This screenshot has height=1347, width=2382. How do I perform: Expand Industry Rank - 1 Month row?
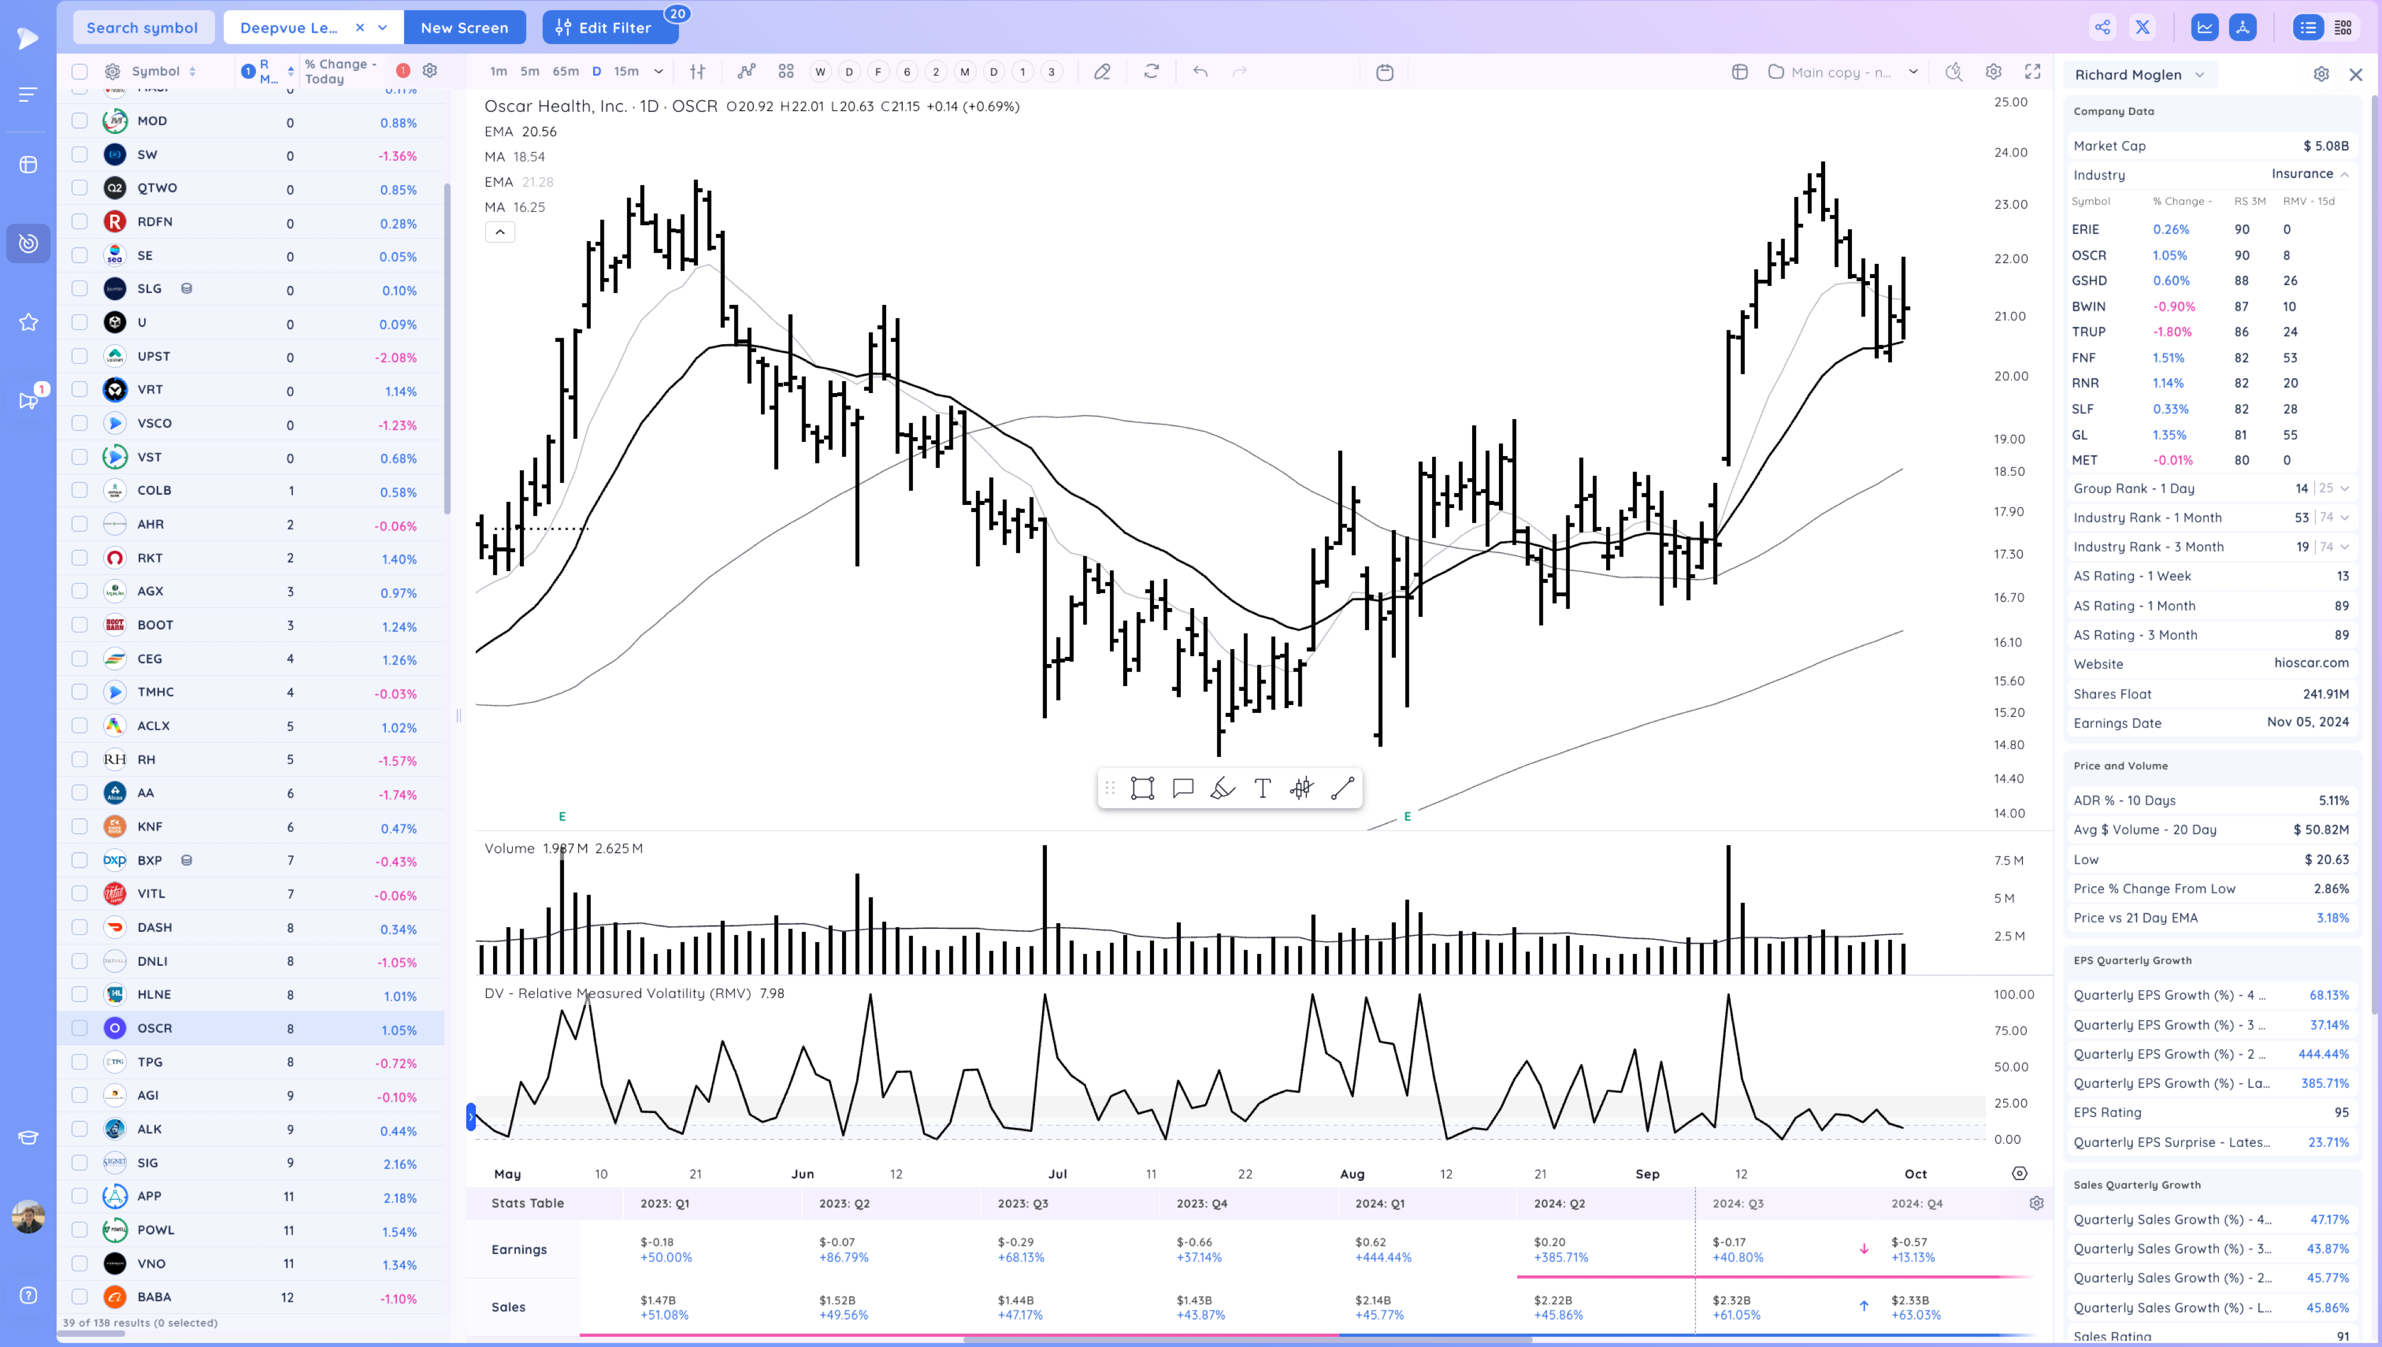click(x=2345, y=518)
